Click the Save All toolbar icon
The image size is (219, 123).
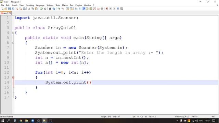click(13, 9)
